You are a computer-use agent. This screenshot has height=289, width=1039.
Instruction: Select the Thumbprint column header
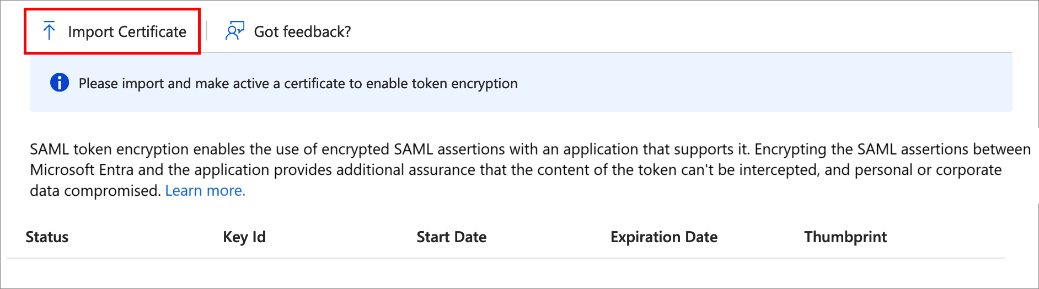[845, 237]
